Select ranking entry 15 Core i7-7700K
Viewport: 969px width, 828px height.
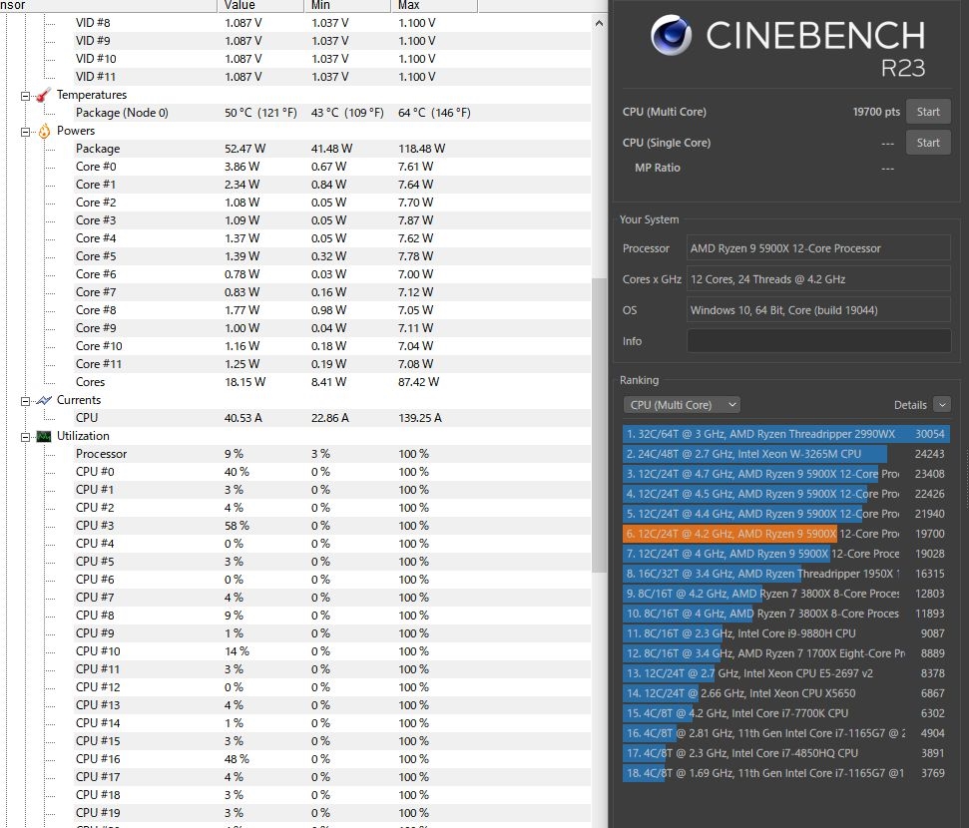786,713
